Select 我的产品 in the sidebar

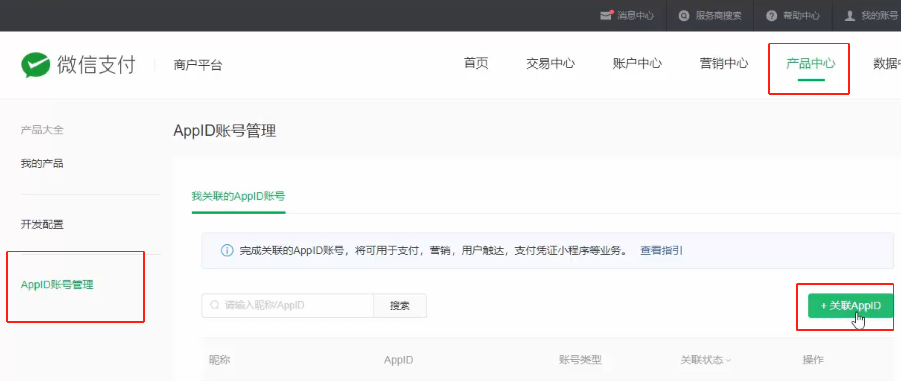[x=42, y=163]
